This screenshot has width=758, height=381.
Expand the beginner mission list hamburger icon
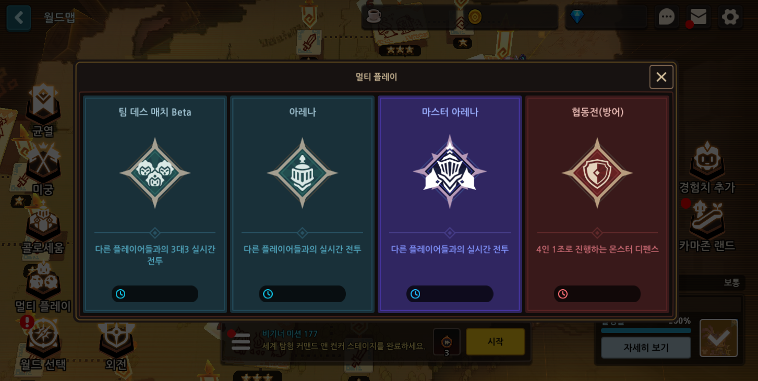[x=240, y=342]
